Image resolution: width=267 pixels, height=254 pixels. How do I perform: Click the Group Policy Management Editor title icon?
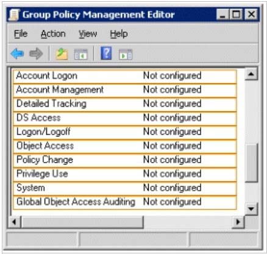pos(14,15)
